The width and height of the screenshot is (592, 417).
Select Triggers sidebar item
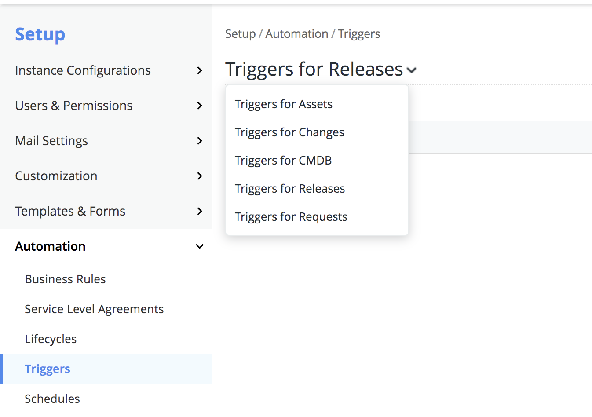pos(48,369)
